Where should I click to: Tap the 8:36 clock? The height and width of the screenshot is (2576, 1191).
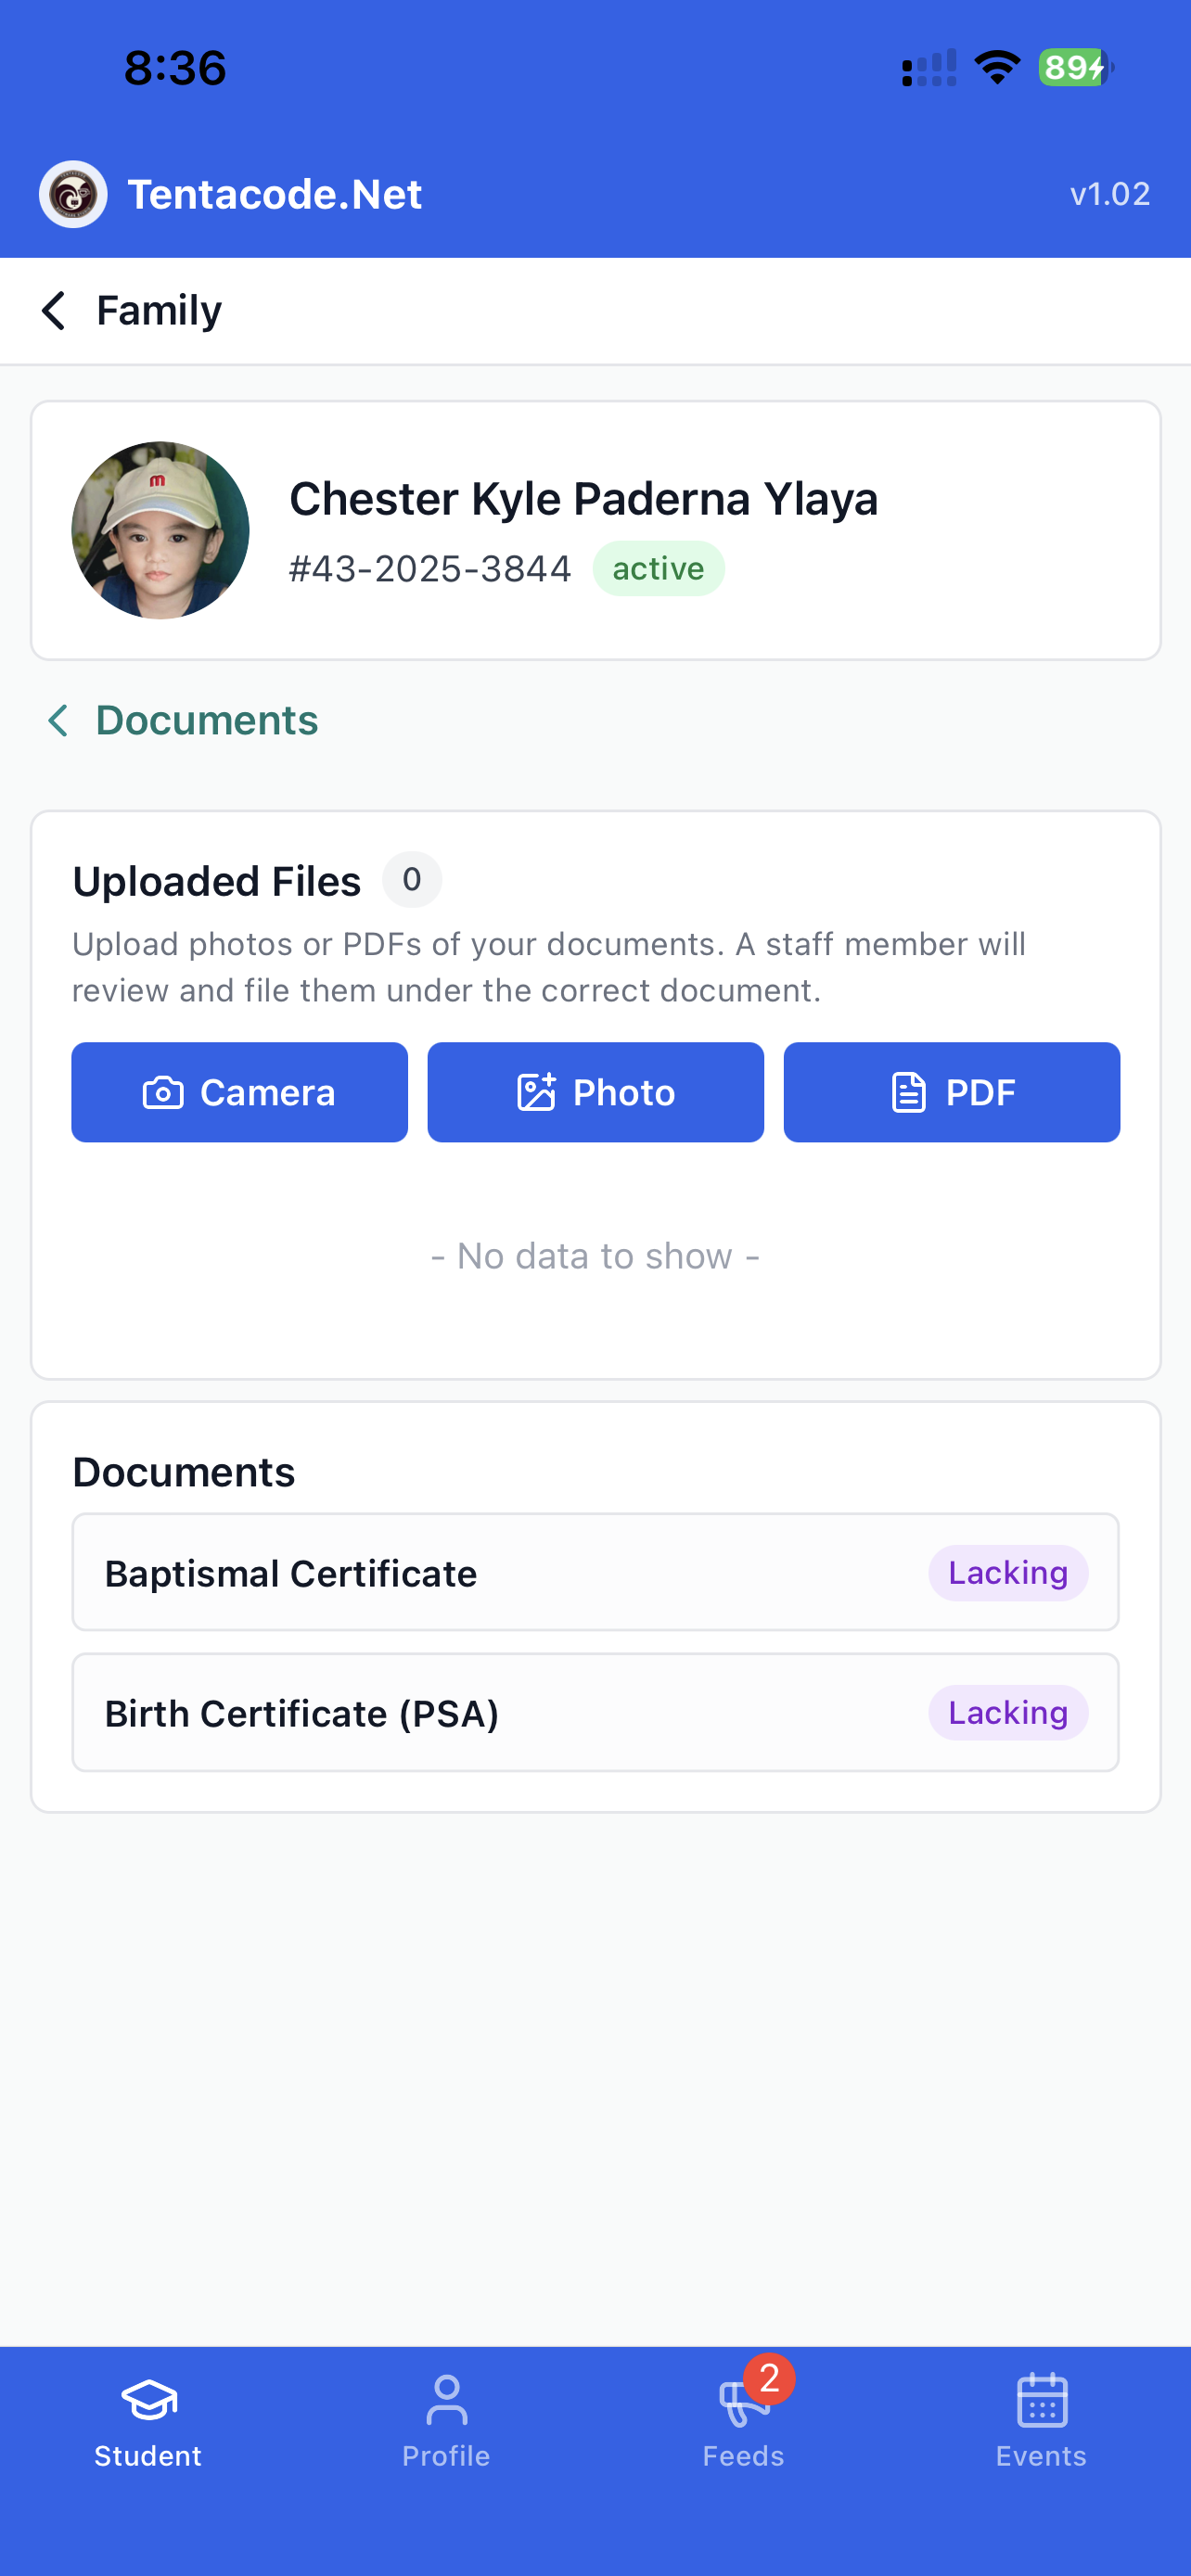(175, 68)
